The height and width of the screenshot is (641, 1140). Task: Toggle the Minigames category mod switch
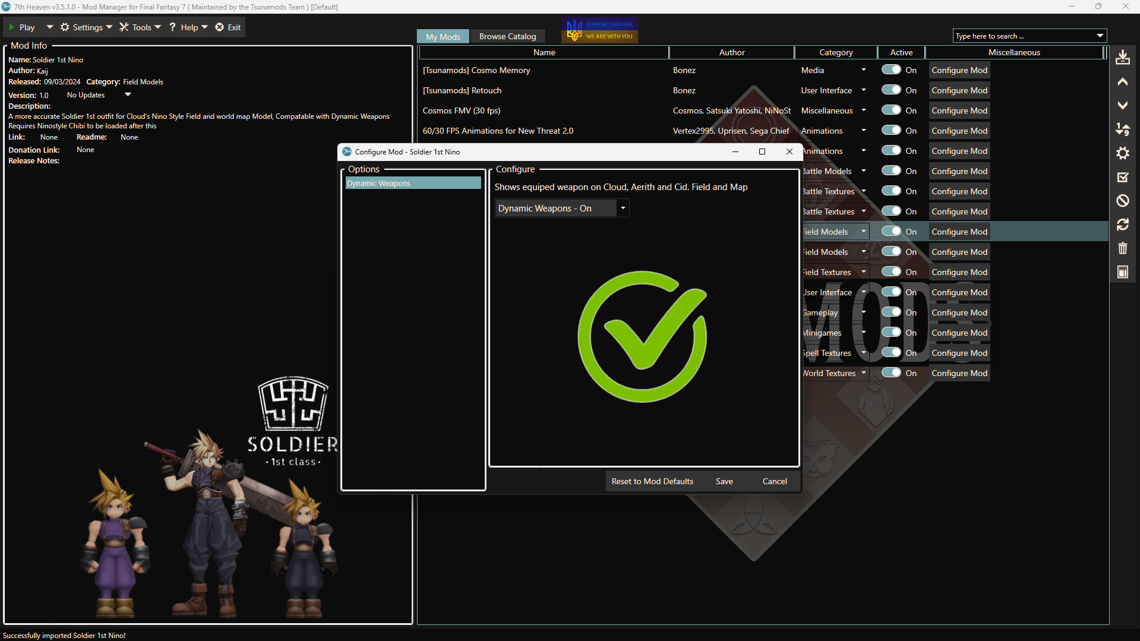pos(891,332)
